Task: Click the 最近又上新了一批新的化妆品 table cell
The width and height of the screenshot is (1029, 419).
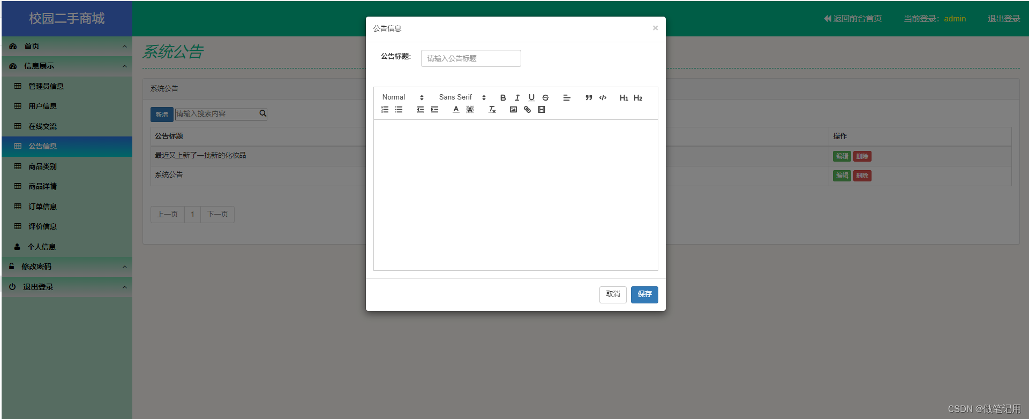Action: coord(200,155)
